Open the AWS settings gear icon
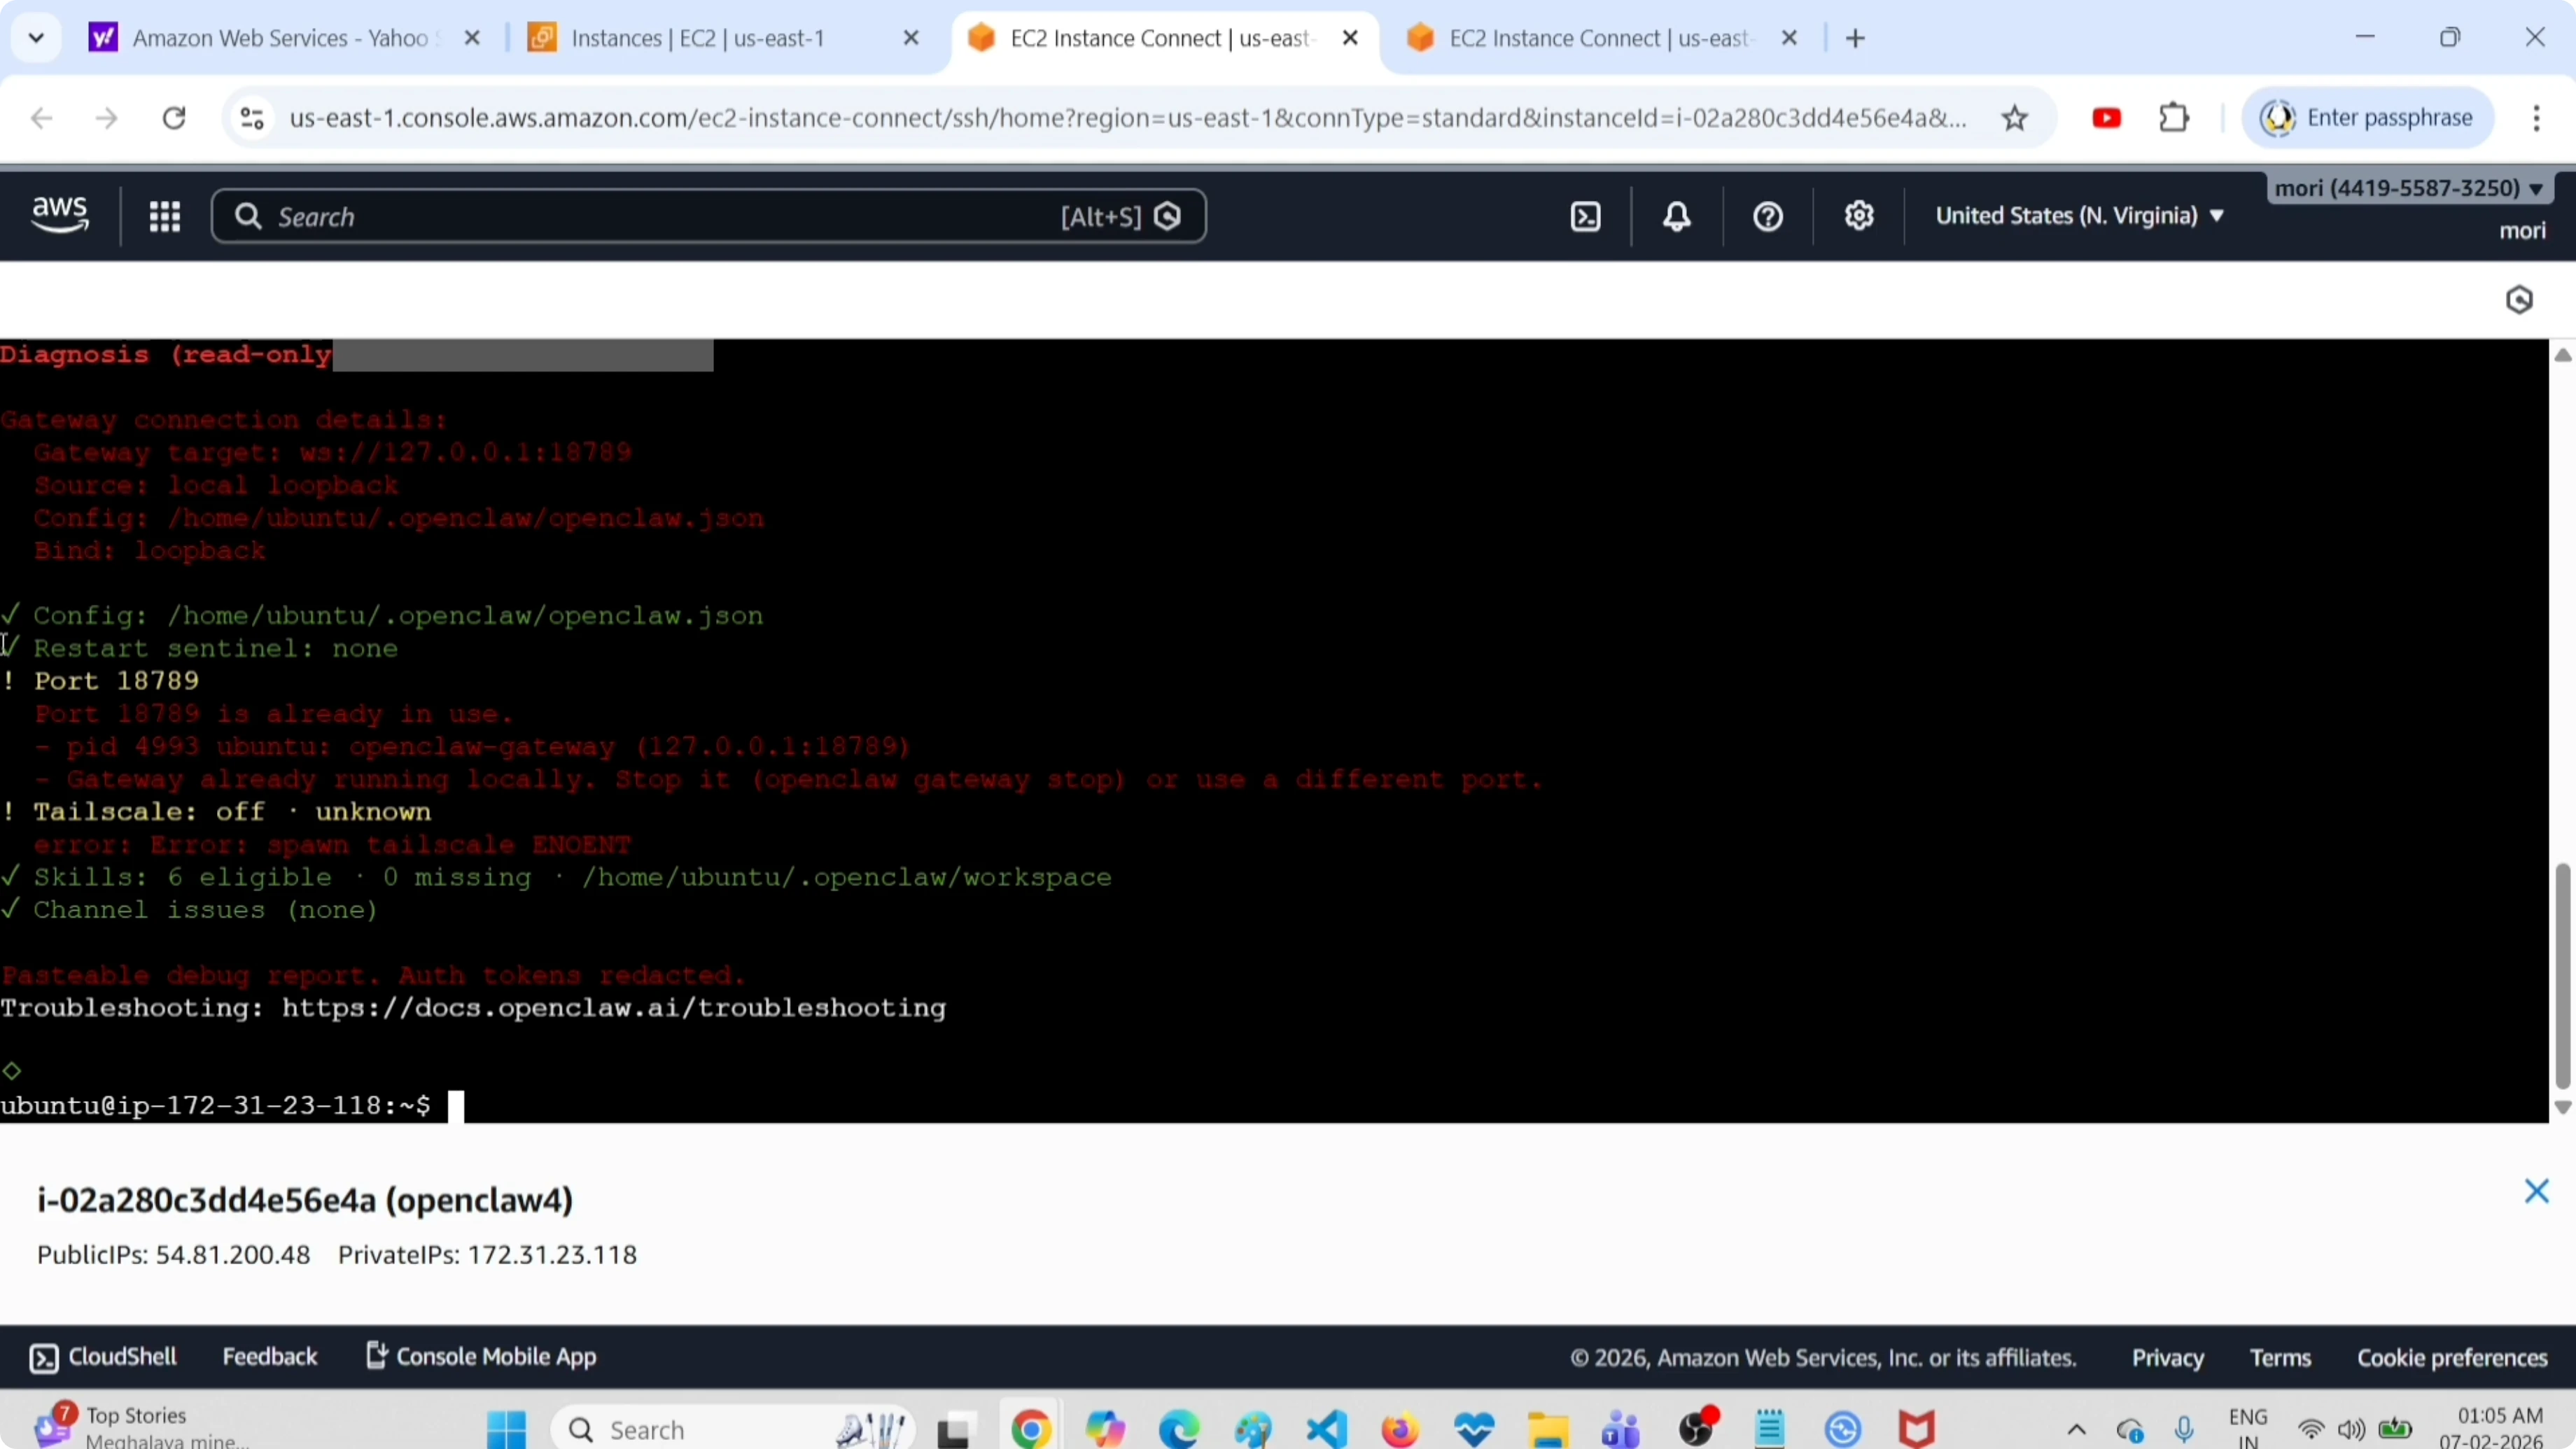Viewport: 2576px width, 1449px height. click(x=1859, y=215)
